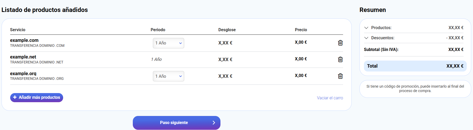This screenshot has height=130, width=473.
Task: Open the period dropdown for example.com
Action: [169, 43]
